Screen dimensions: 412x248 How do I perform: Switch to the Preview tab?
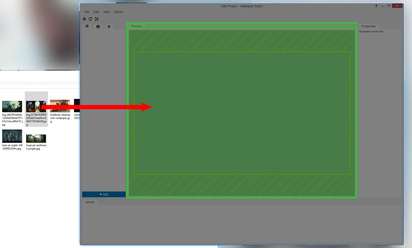click(136, 26)
